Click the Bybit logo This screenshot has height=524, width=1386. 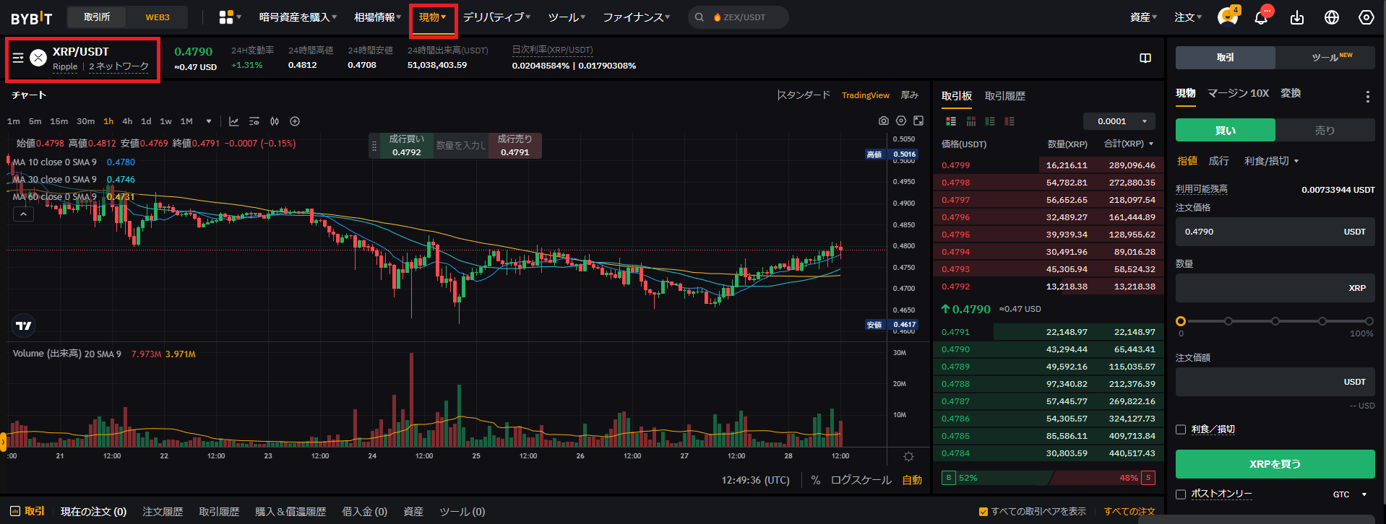32,17
